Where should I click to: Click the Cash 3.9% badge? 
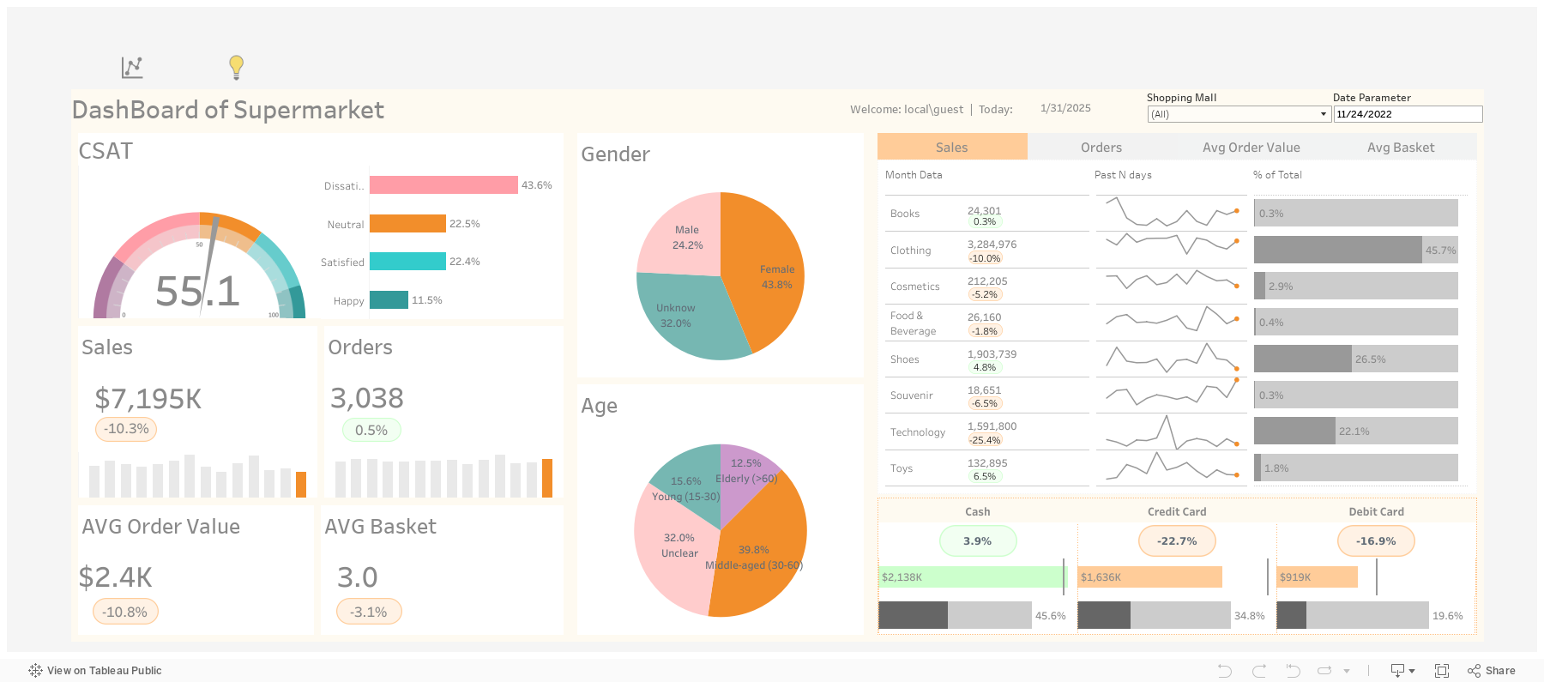click(978, 541)
